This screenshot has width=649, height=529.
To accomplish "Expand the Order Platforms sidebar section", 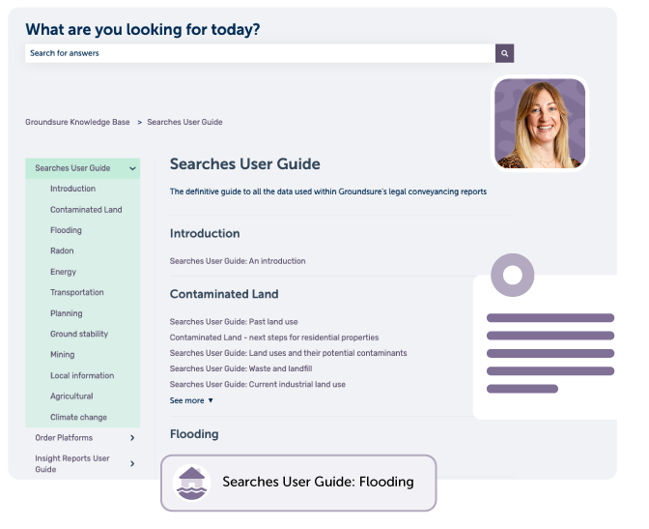I will (x=132, y=438).
